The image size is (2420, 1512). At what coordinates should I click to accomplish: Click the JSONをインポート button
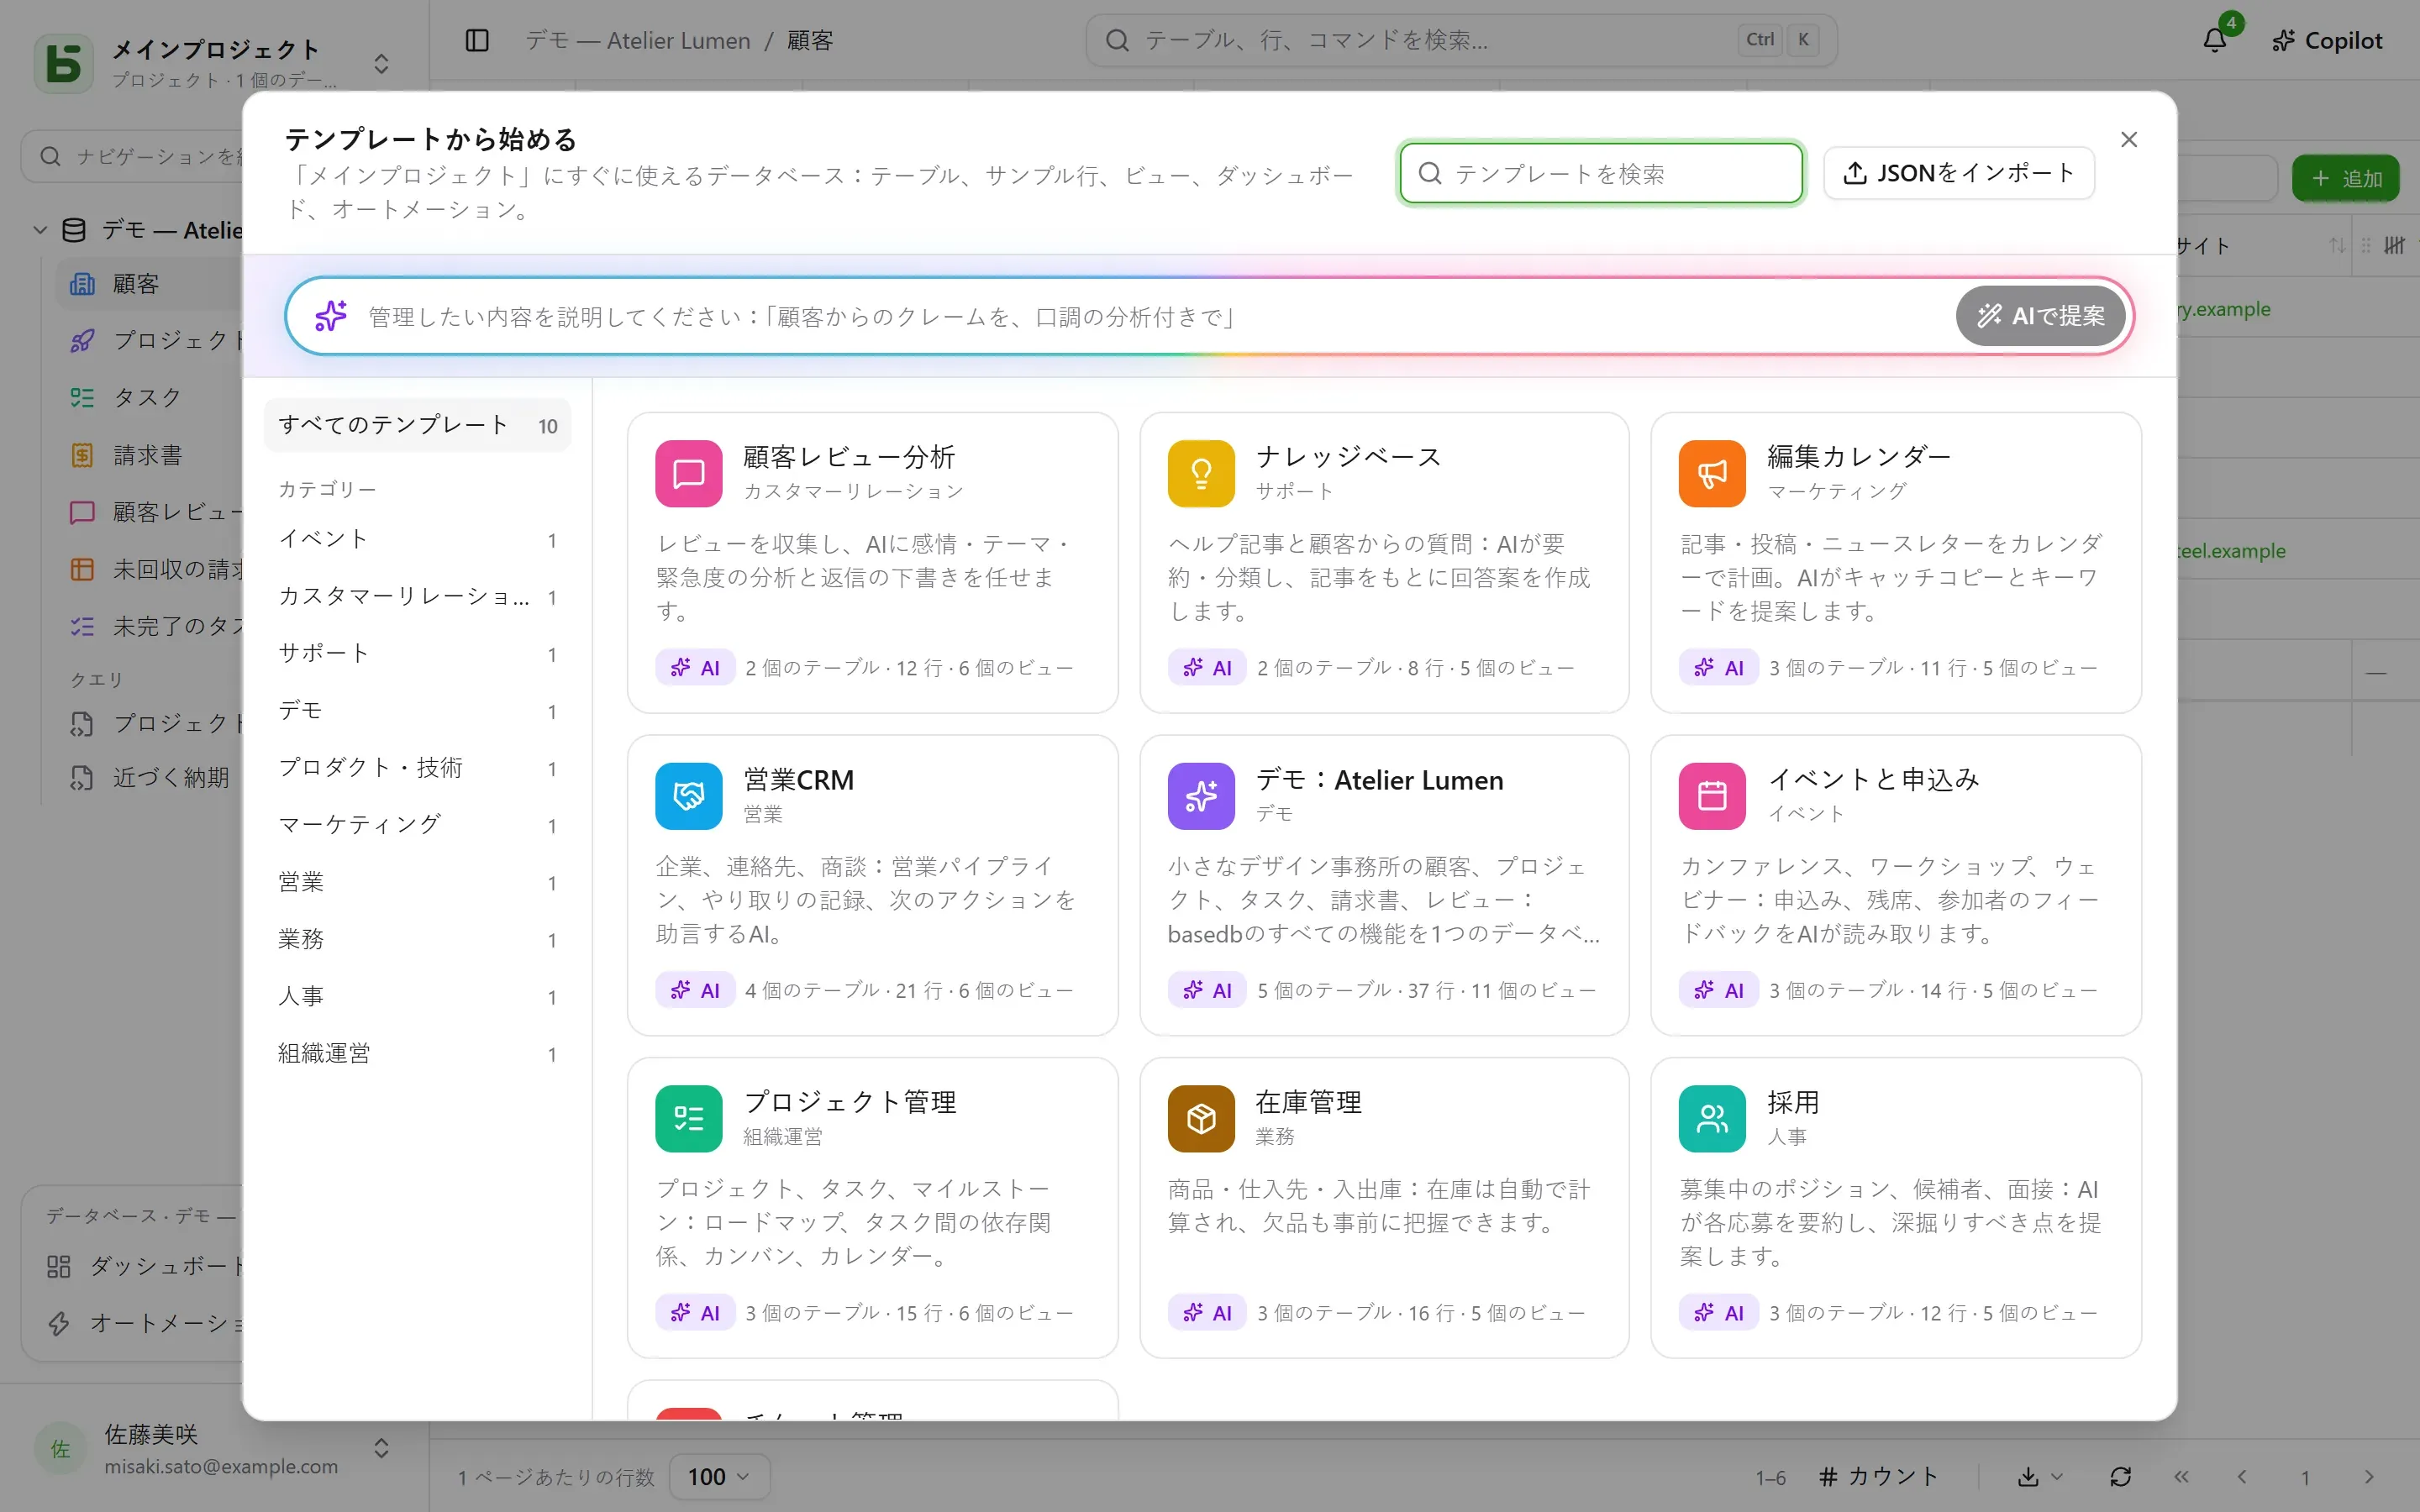click(x=1958, y=173)
